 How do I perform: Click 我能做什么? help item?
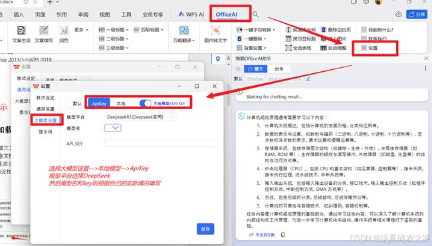point(378,29)
